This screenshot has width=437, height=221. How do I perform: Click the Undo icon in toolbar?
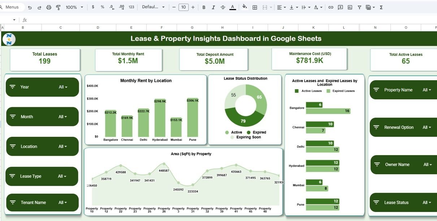[30, 7]
